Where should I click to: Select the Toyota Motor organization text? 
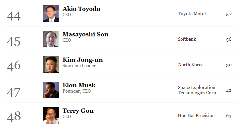point(192,14)
